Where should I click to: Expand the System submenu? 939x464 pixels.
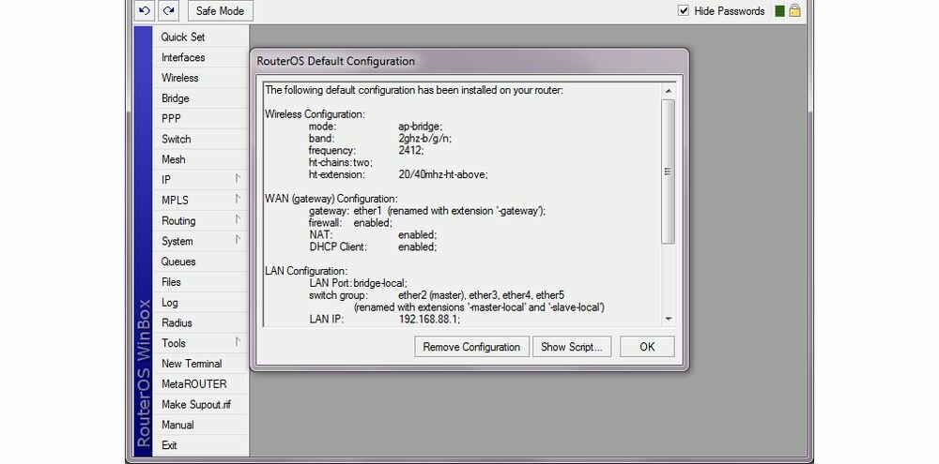point(200,241)
